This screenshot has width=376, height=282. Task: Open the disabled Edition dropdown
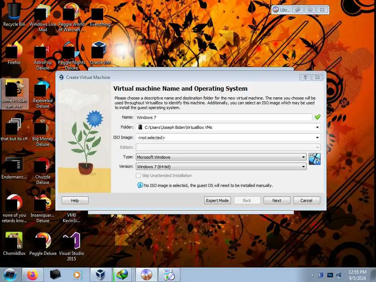(x=228, y=147)
